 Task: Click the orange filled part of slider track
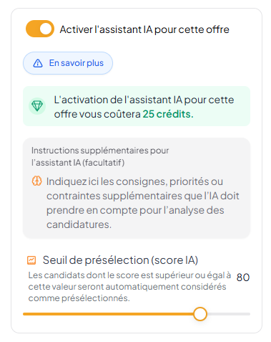(x=108, y=314)
